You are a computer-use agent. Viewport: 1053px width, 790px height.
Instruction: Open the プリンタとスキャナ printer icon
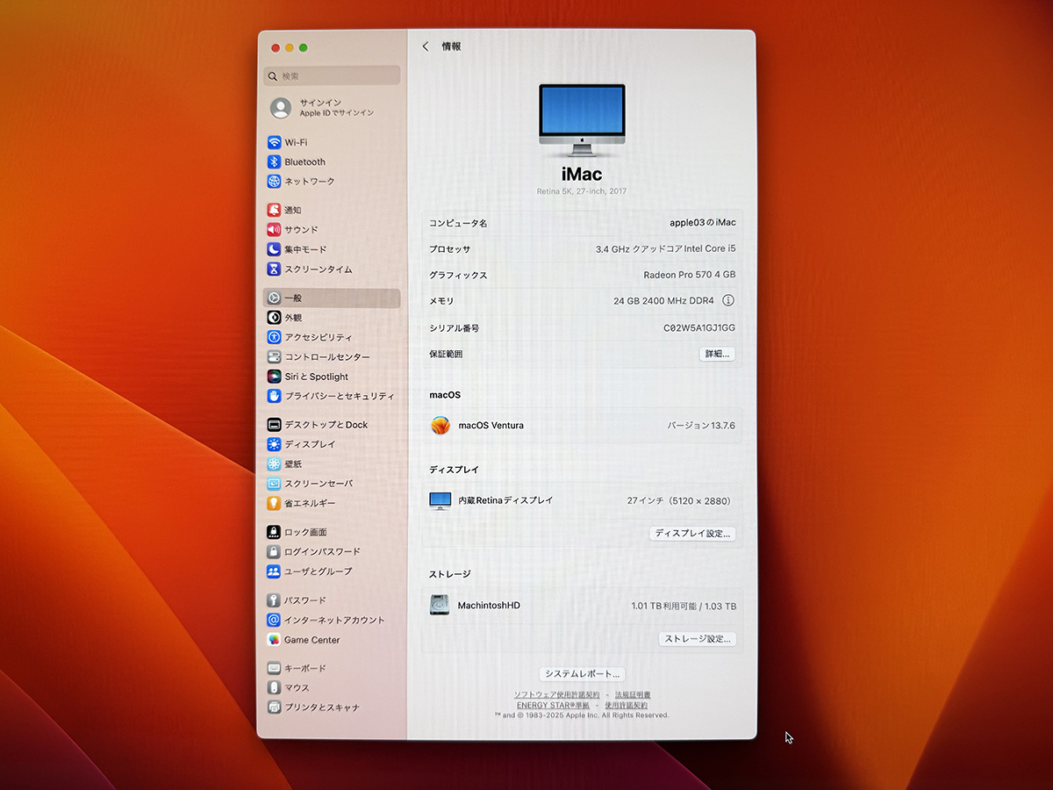275,707
